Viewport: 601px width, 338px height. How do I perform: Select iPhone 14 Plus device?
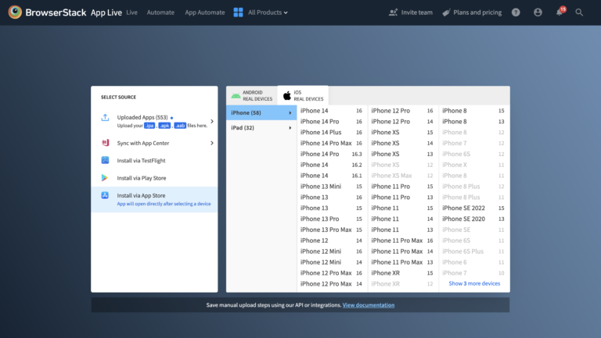pyautogui.click(x=331, y=132)
